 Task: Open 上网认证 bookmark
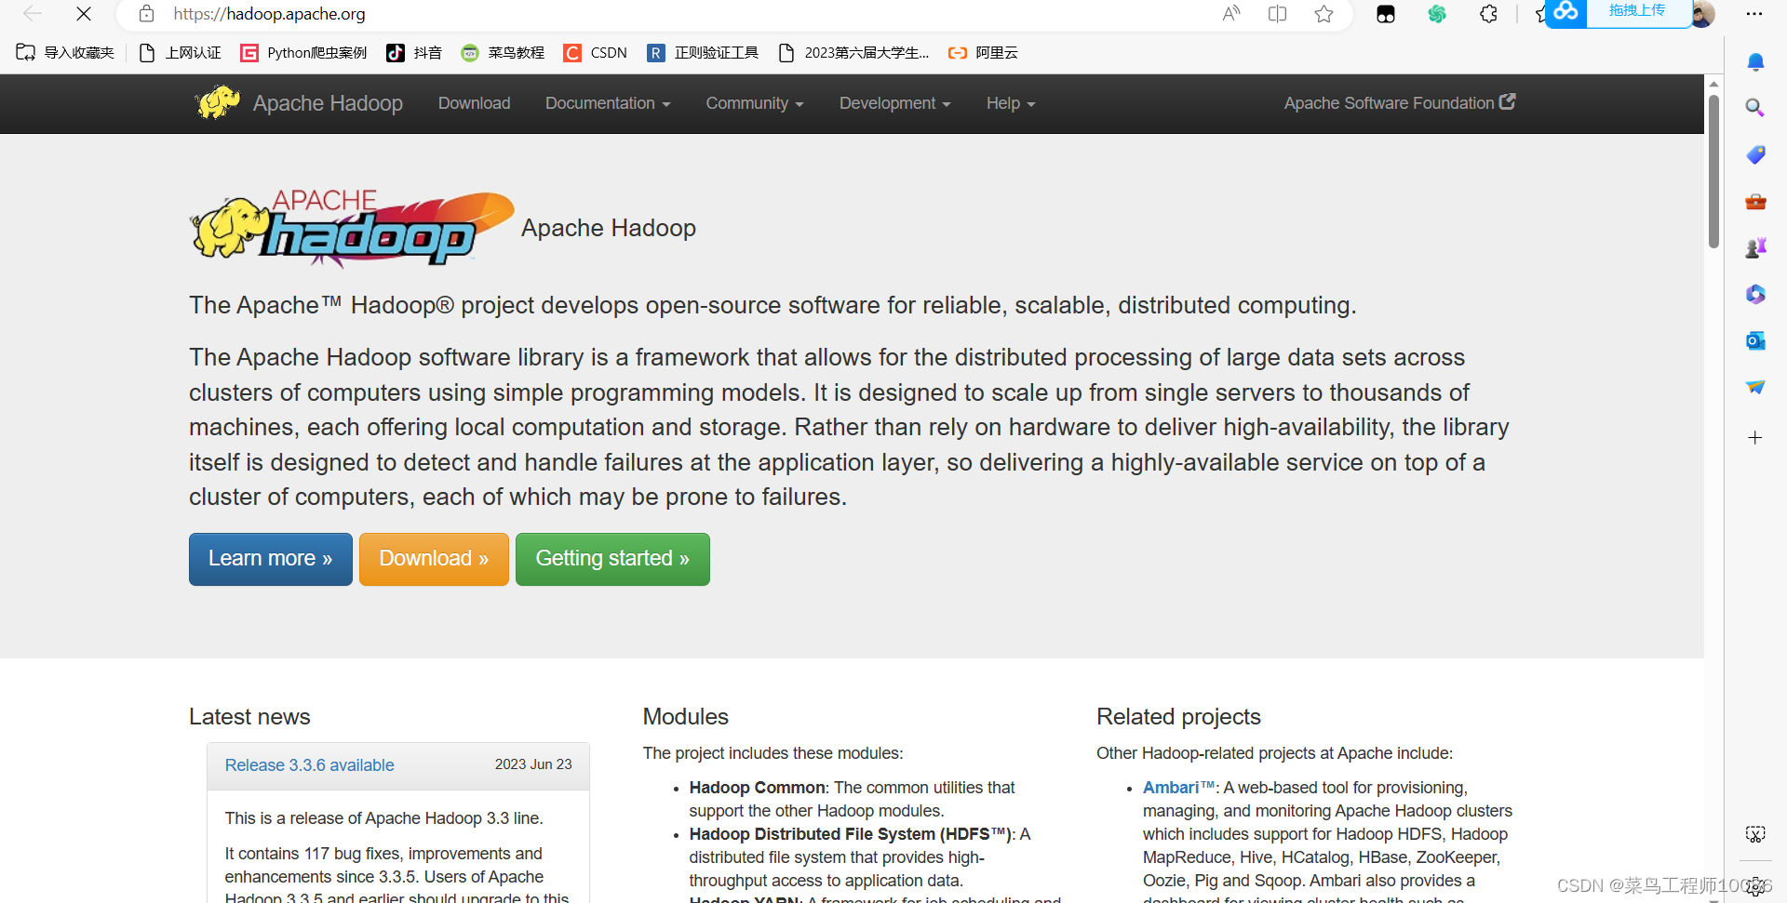[180, 53]
